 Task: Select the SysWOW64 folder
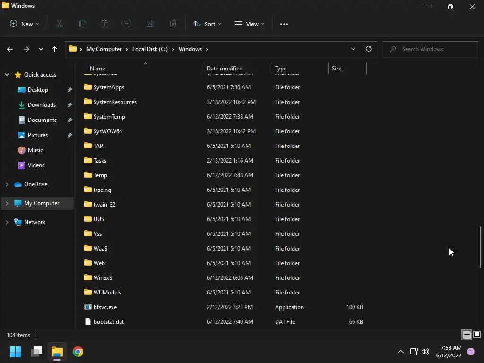pyautogui.click(x=108, y=131)
